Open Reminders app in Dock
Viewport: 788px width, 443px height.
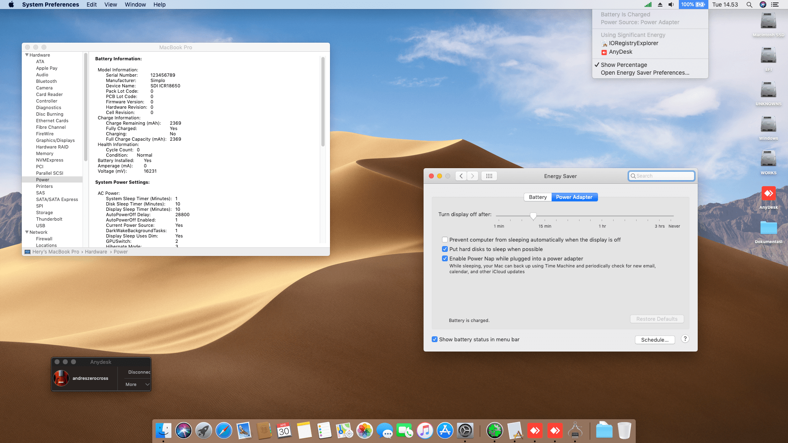(x=324, y=431)
